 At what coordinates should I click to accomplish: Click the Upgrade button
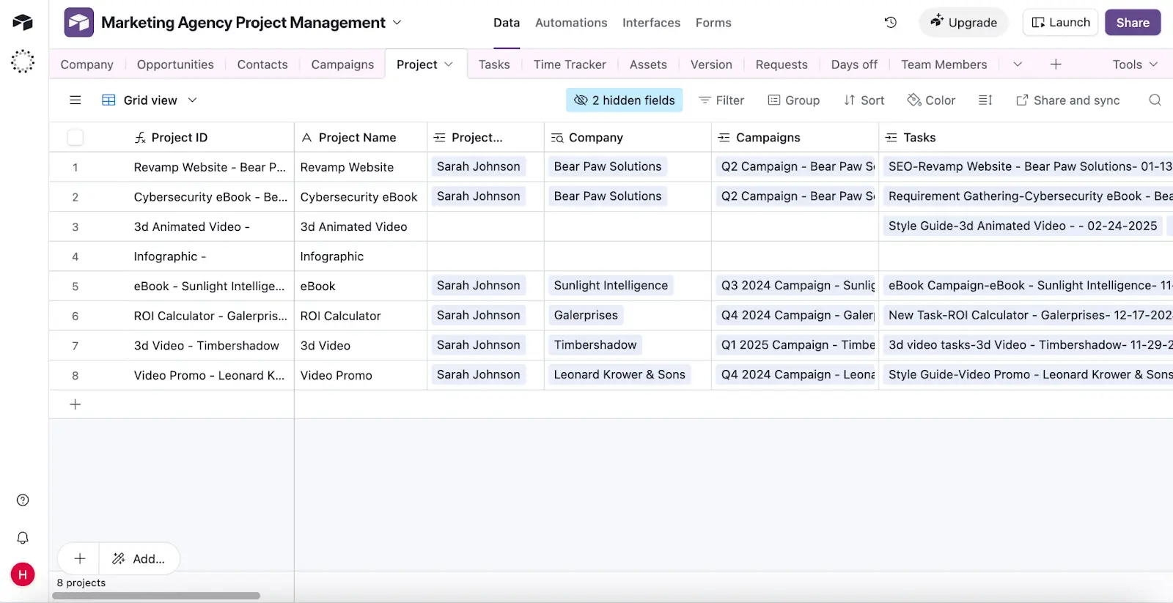point(963,23)
